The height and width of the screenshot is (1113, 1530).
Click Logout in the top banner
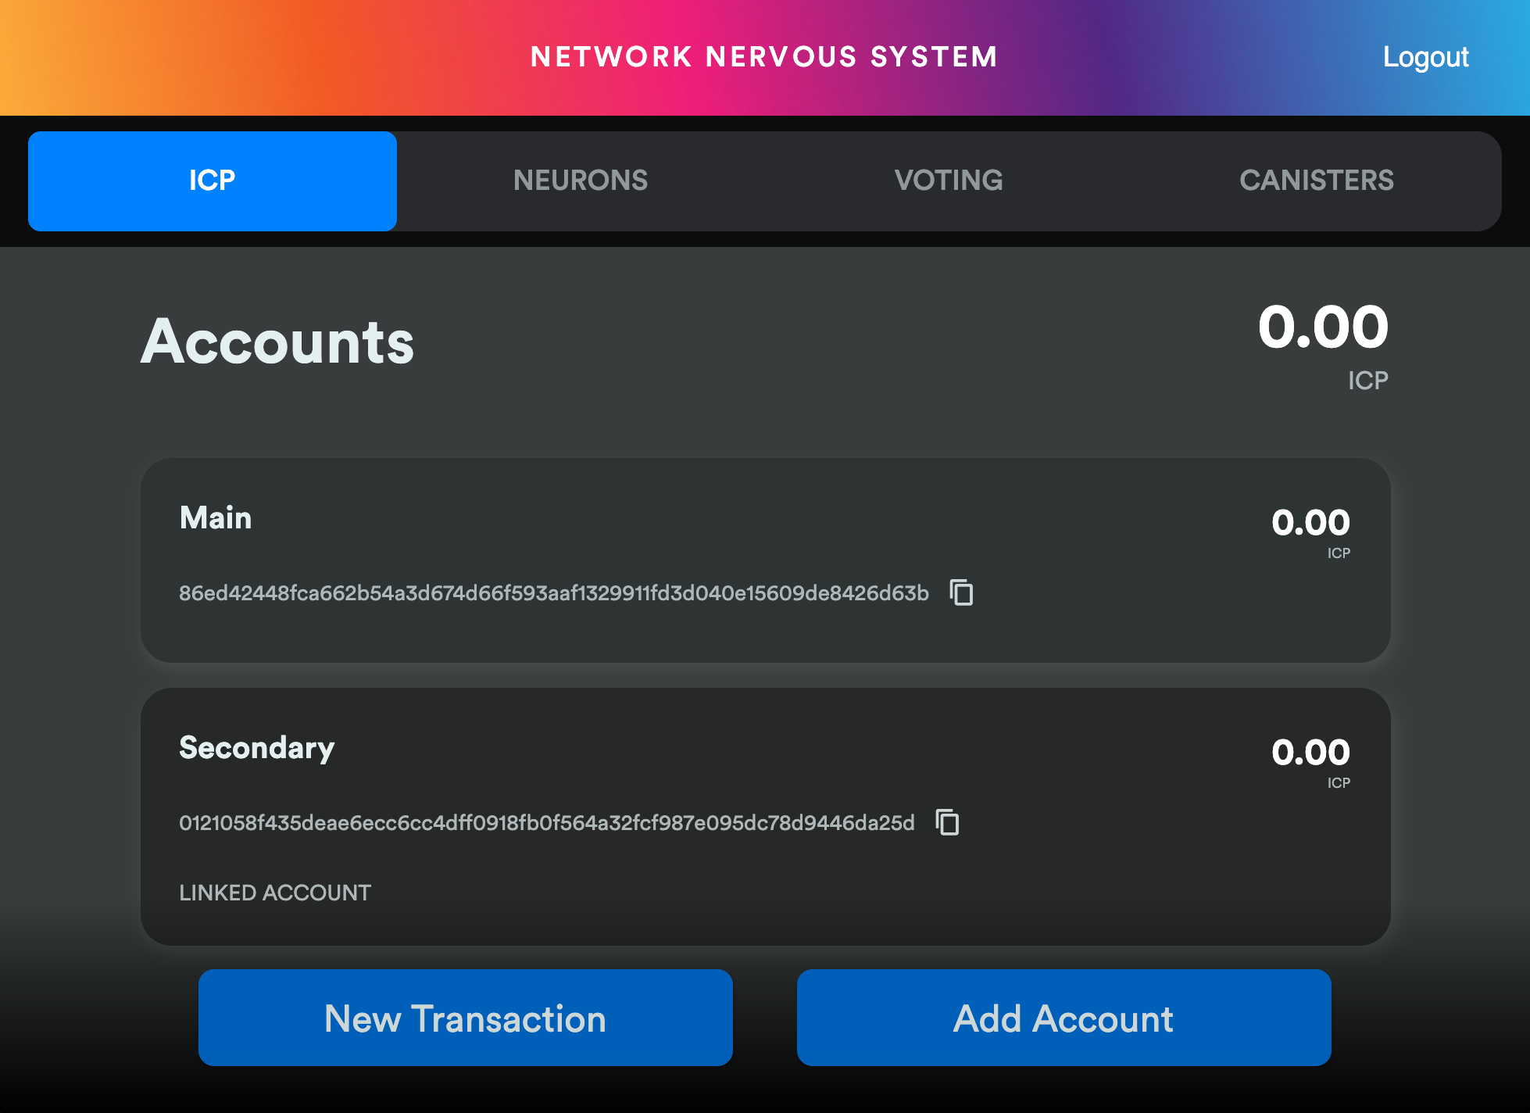click(1425, 56)
